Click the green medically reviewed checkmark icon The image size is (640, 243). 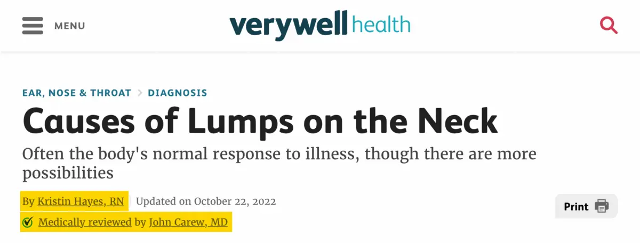(x=28, y=222)
